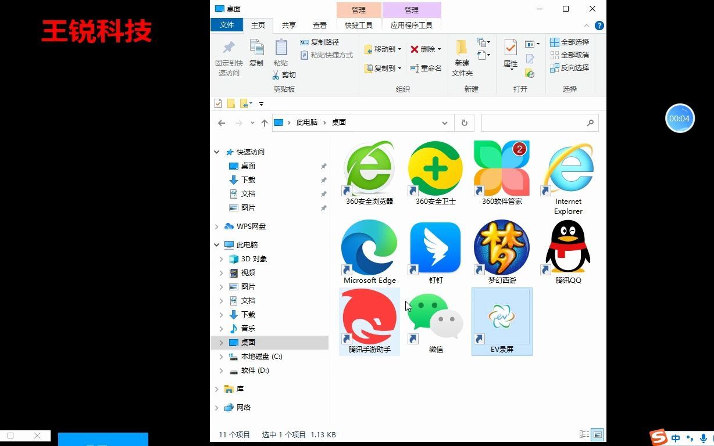This screenshot has height=446, width=714.
Task: Go back with the back arrow
Action: [x=222, y=123]
